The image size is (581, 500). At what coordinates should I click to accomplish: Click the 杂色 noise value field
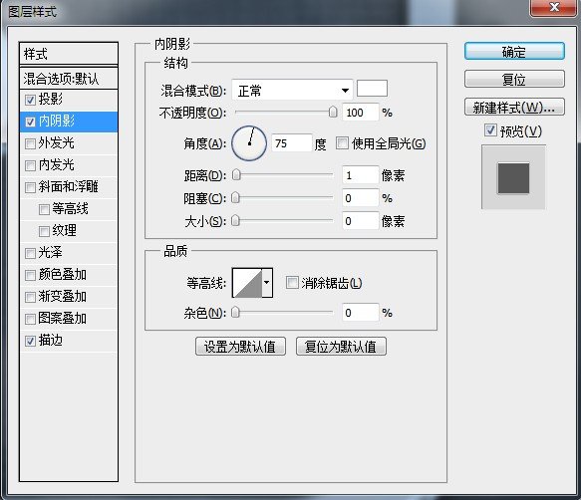(x=361, y=313)
